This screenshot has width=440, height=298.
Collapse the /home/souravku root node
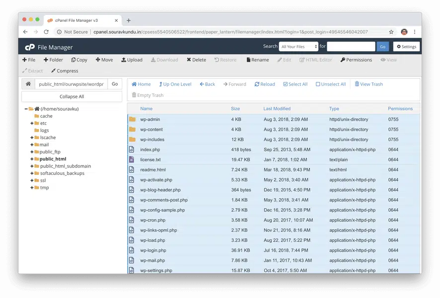pyautogui.click(x=25, y=109)
